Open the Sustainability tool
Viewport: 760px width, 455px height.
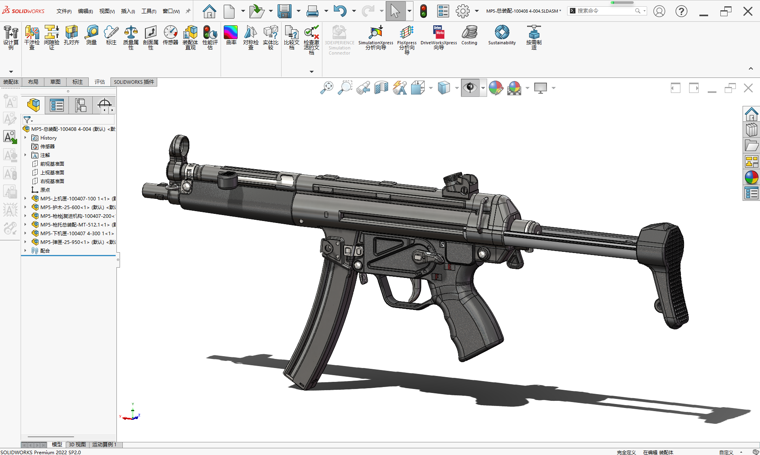[502, 36]
